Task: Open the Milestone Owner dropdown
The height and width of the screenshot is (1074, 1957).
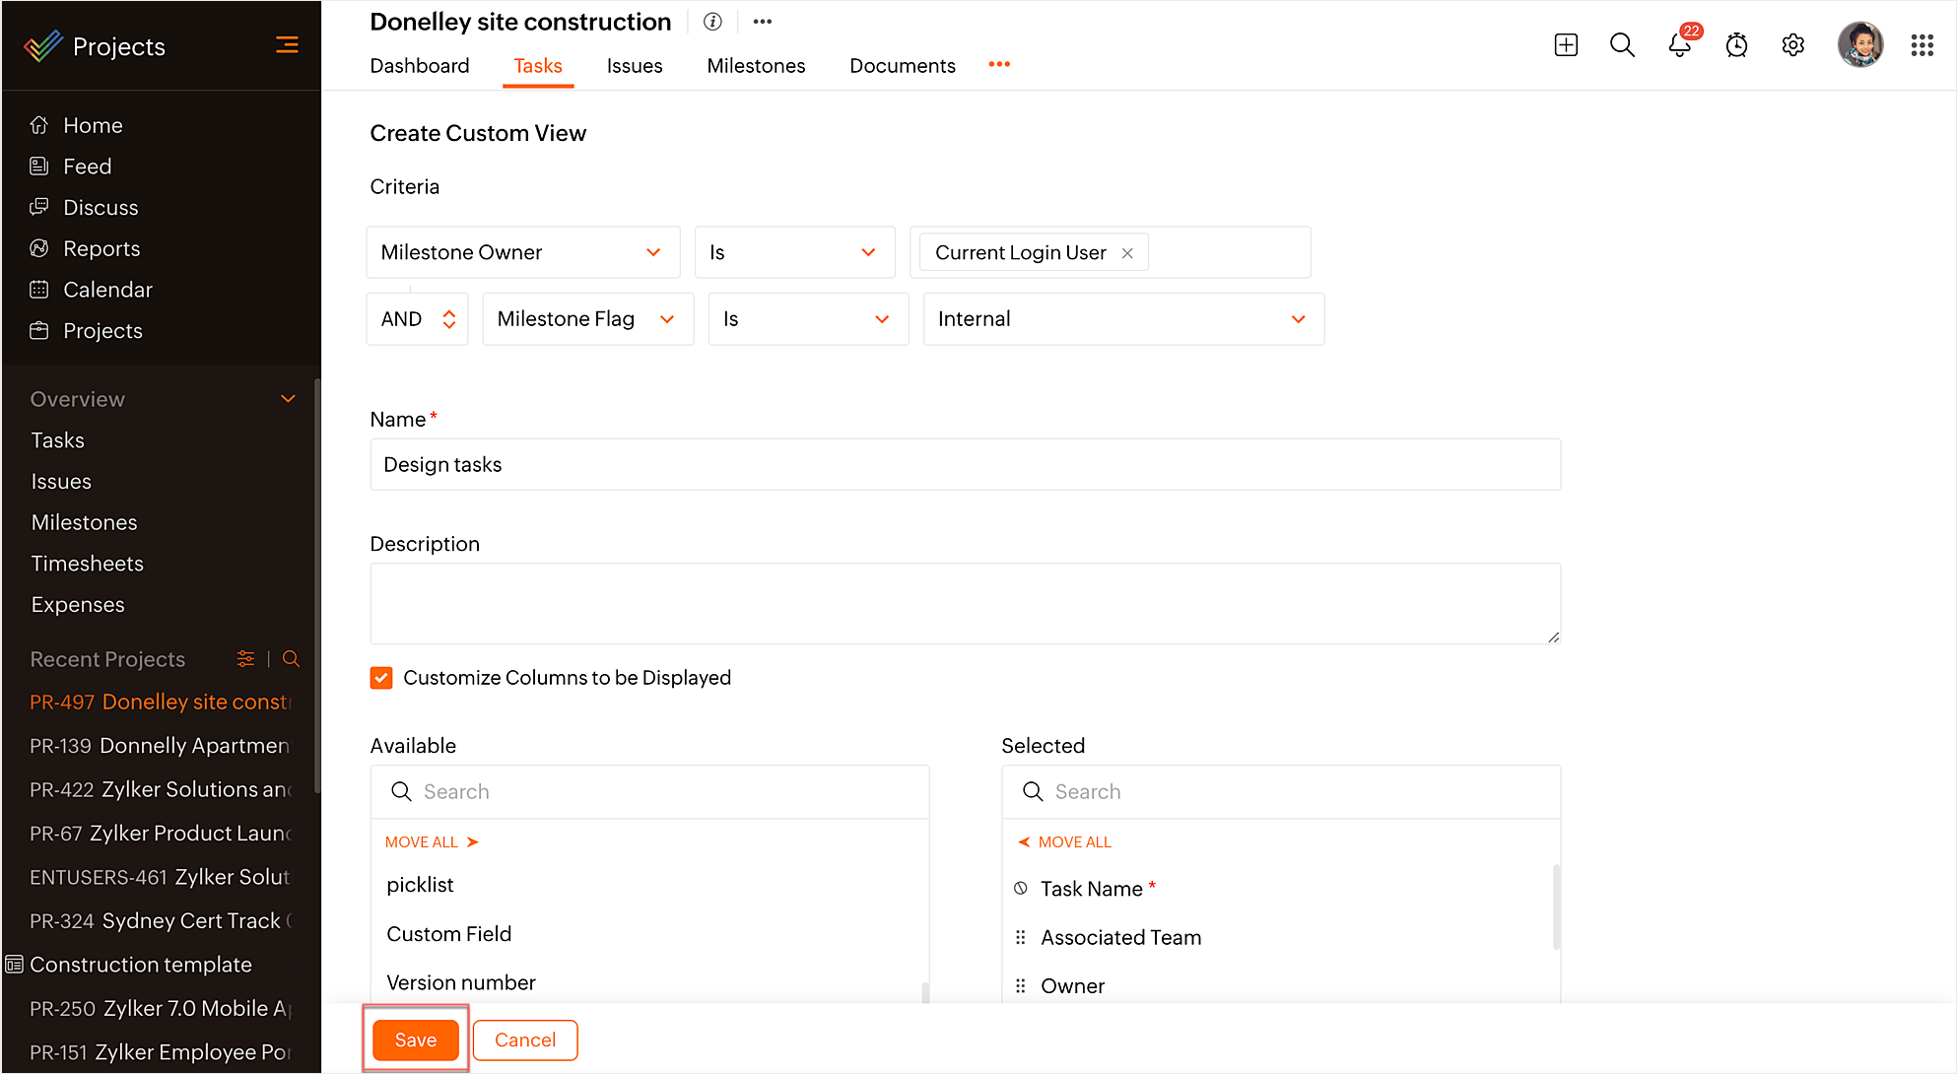Action: [522, 253]
